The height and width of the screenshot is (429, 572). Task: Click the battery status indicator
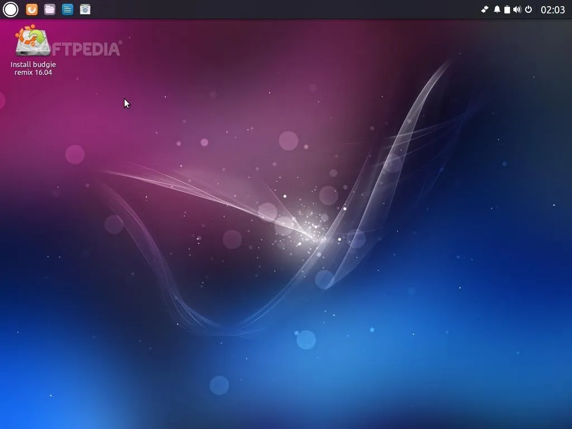click(508, 9)
